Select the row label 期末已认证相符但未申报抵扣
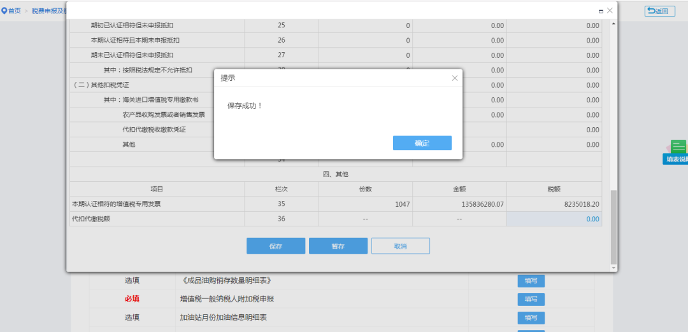Viewport: 688px width, 332px height. pos(132,55)
